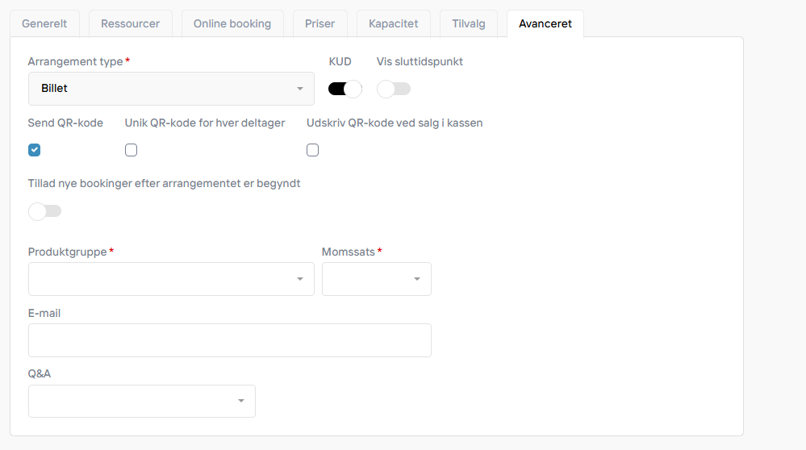
Task: Turn off the KUD toggle
Action: coord(345,89)
